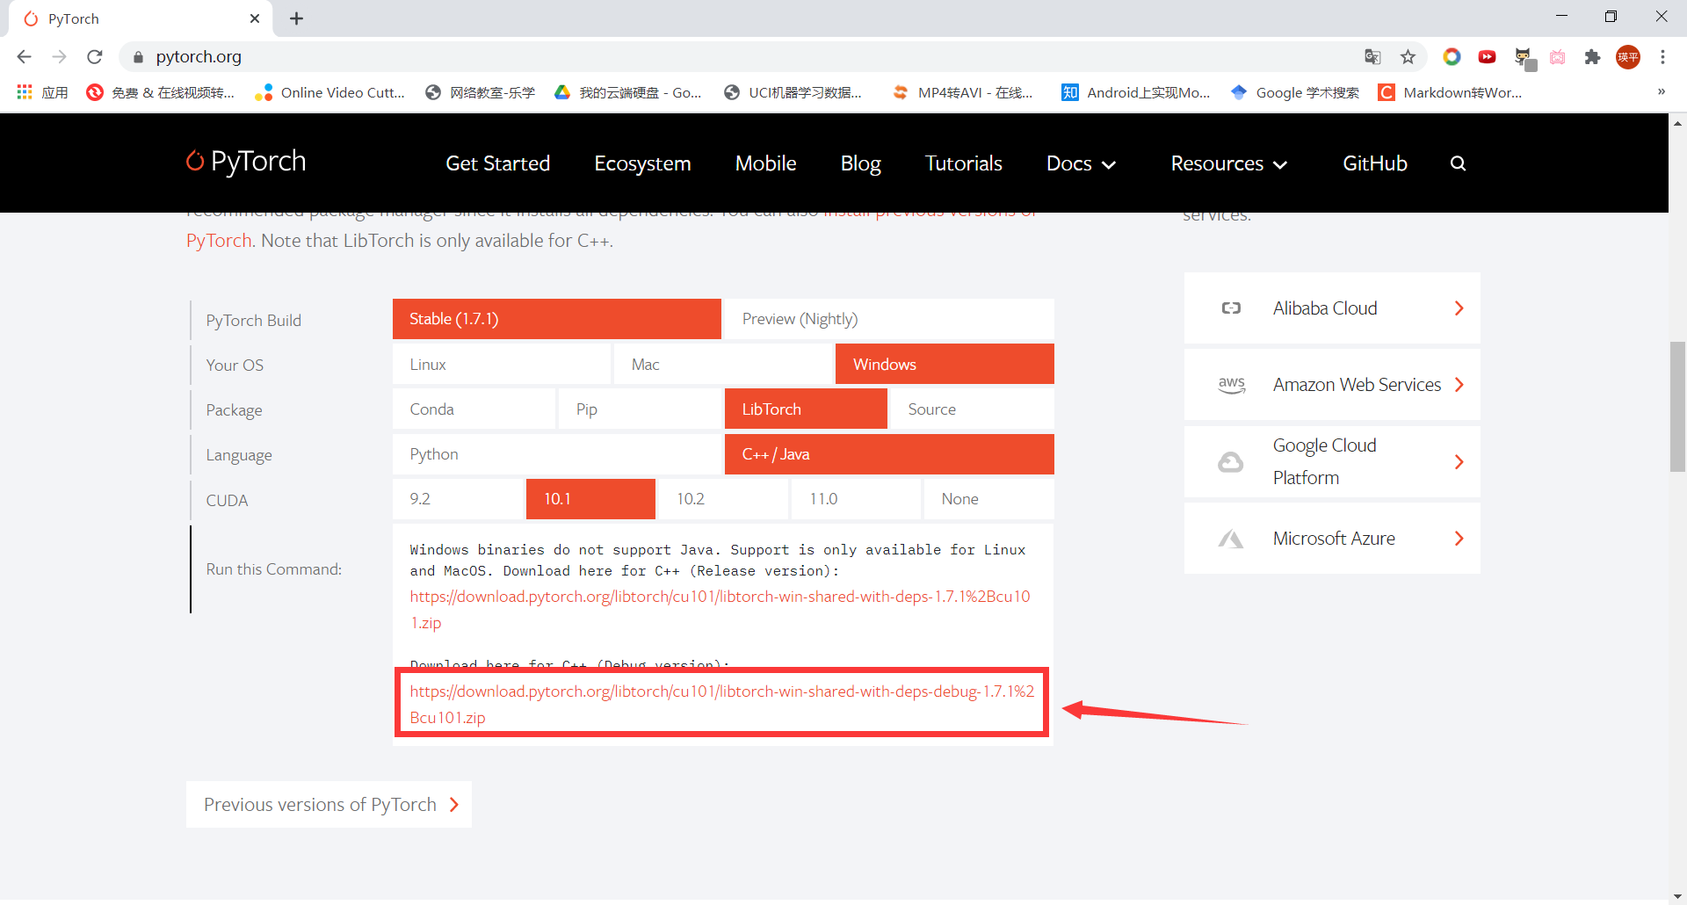Screen dimensions: 1687x905
Task: Select C++ / Java language option
Action: point(889,454)
